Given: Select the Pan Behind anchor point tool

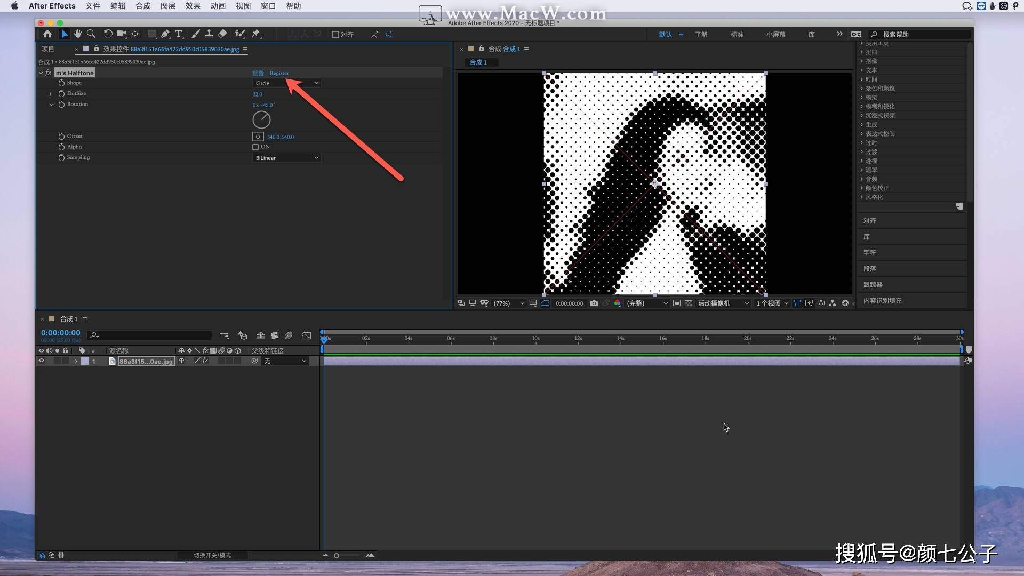Looking at the screenshot, I should [x=135, y=34].
